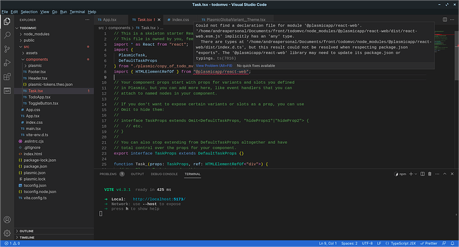Close the bottom panel

pyautogui.click(x=452, y=174)
